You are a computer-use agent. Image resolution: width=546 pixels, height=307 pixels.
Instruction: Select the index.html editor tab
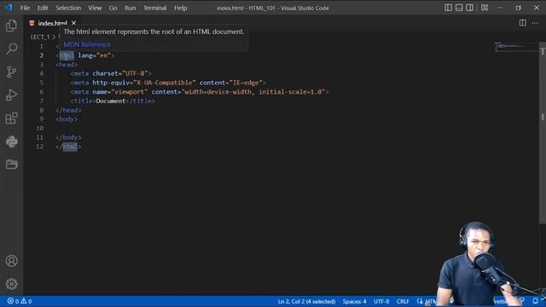click(52, 23)
